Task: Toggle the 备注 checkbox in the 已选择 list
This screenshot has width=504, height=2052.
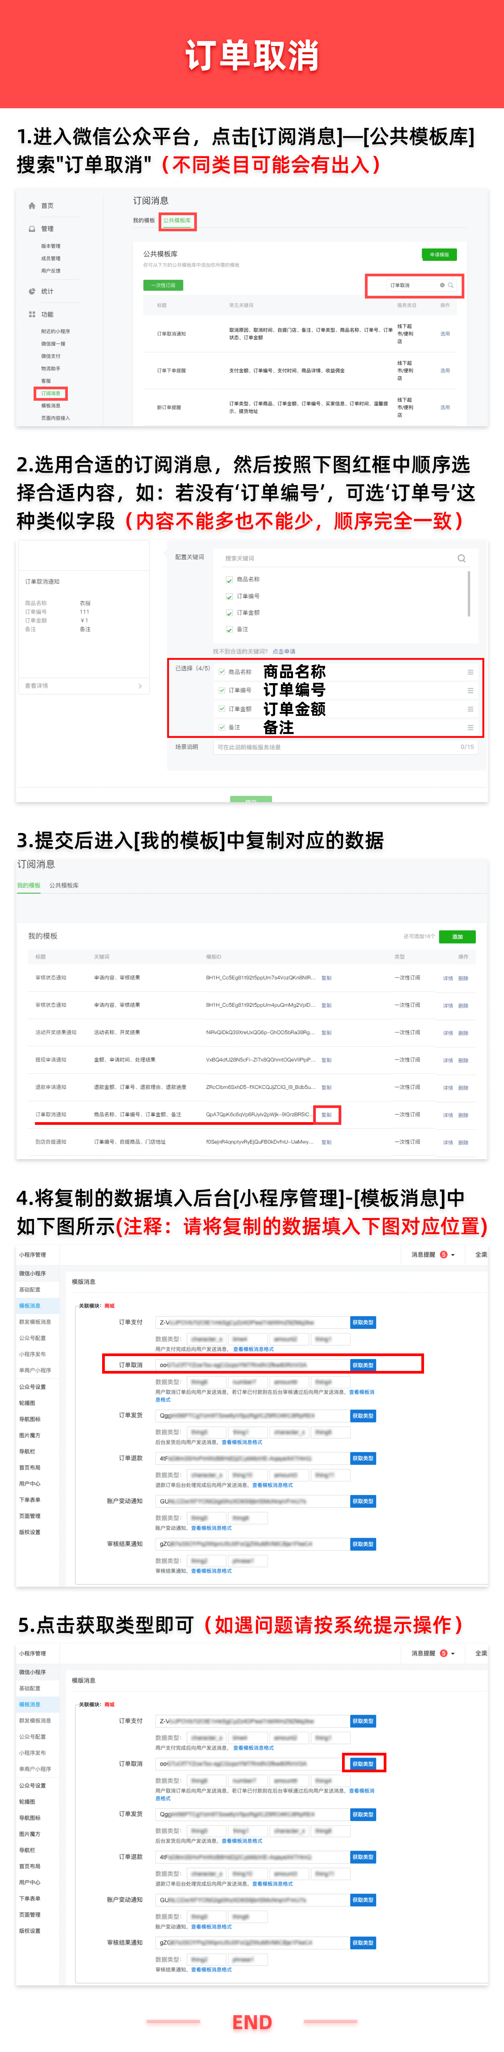Action: coord(221,727)
